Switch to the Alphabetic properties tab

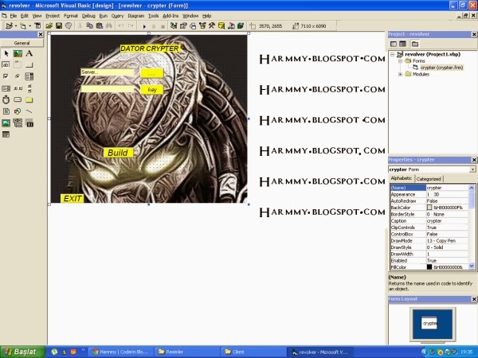[x=402, y=178]
